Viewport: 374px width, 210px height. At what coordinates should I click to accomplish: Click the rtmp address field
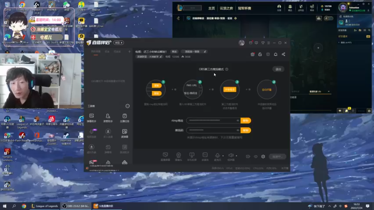point(213,120)
